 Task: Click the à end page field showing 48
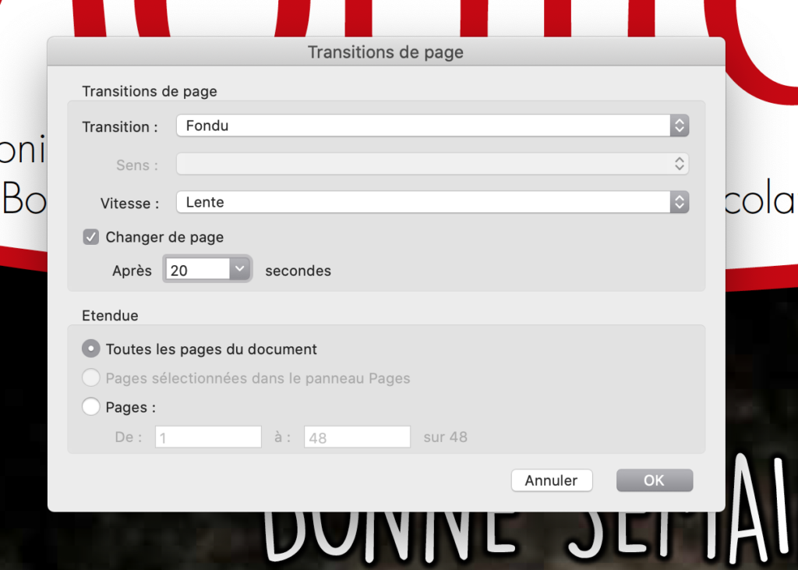(x=357, y=437)
